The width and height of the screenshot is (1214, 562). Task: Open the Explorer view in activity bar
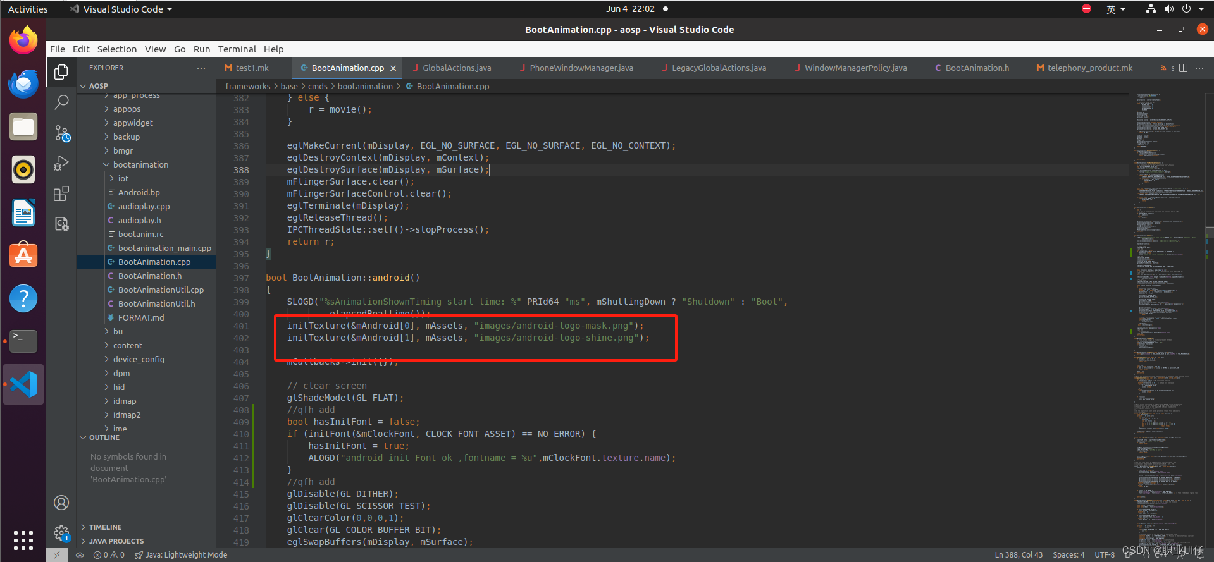coord(61,72)
